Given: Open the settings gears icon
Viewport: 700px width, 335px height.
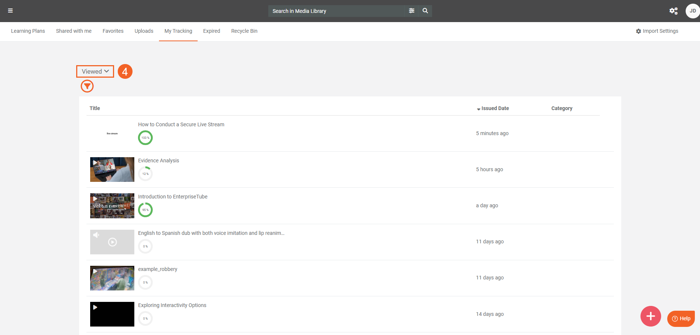Looking at the screenshot, I should pyautogui.click(x=673, y=11).
